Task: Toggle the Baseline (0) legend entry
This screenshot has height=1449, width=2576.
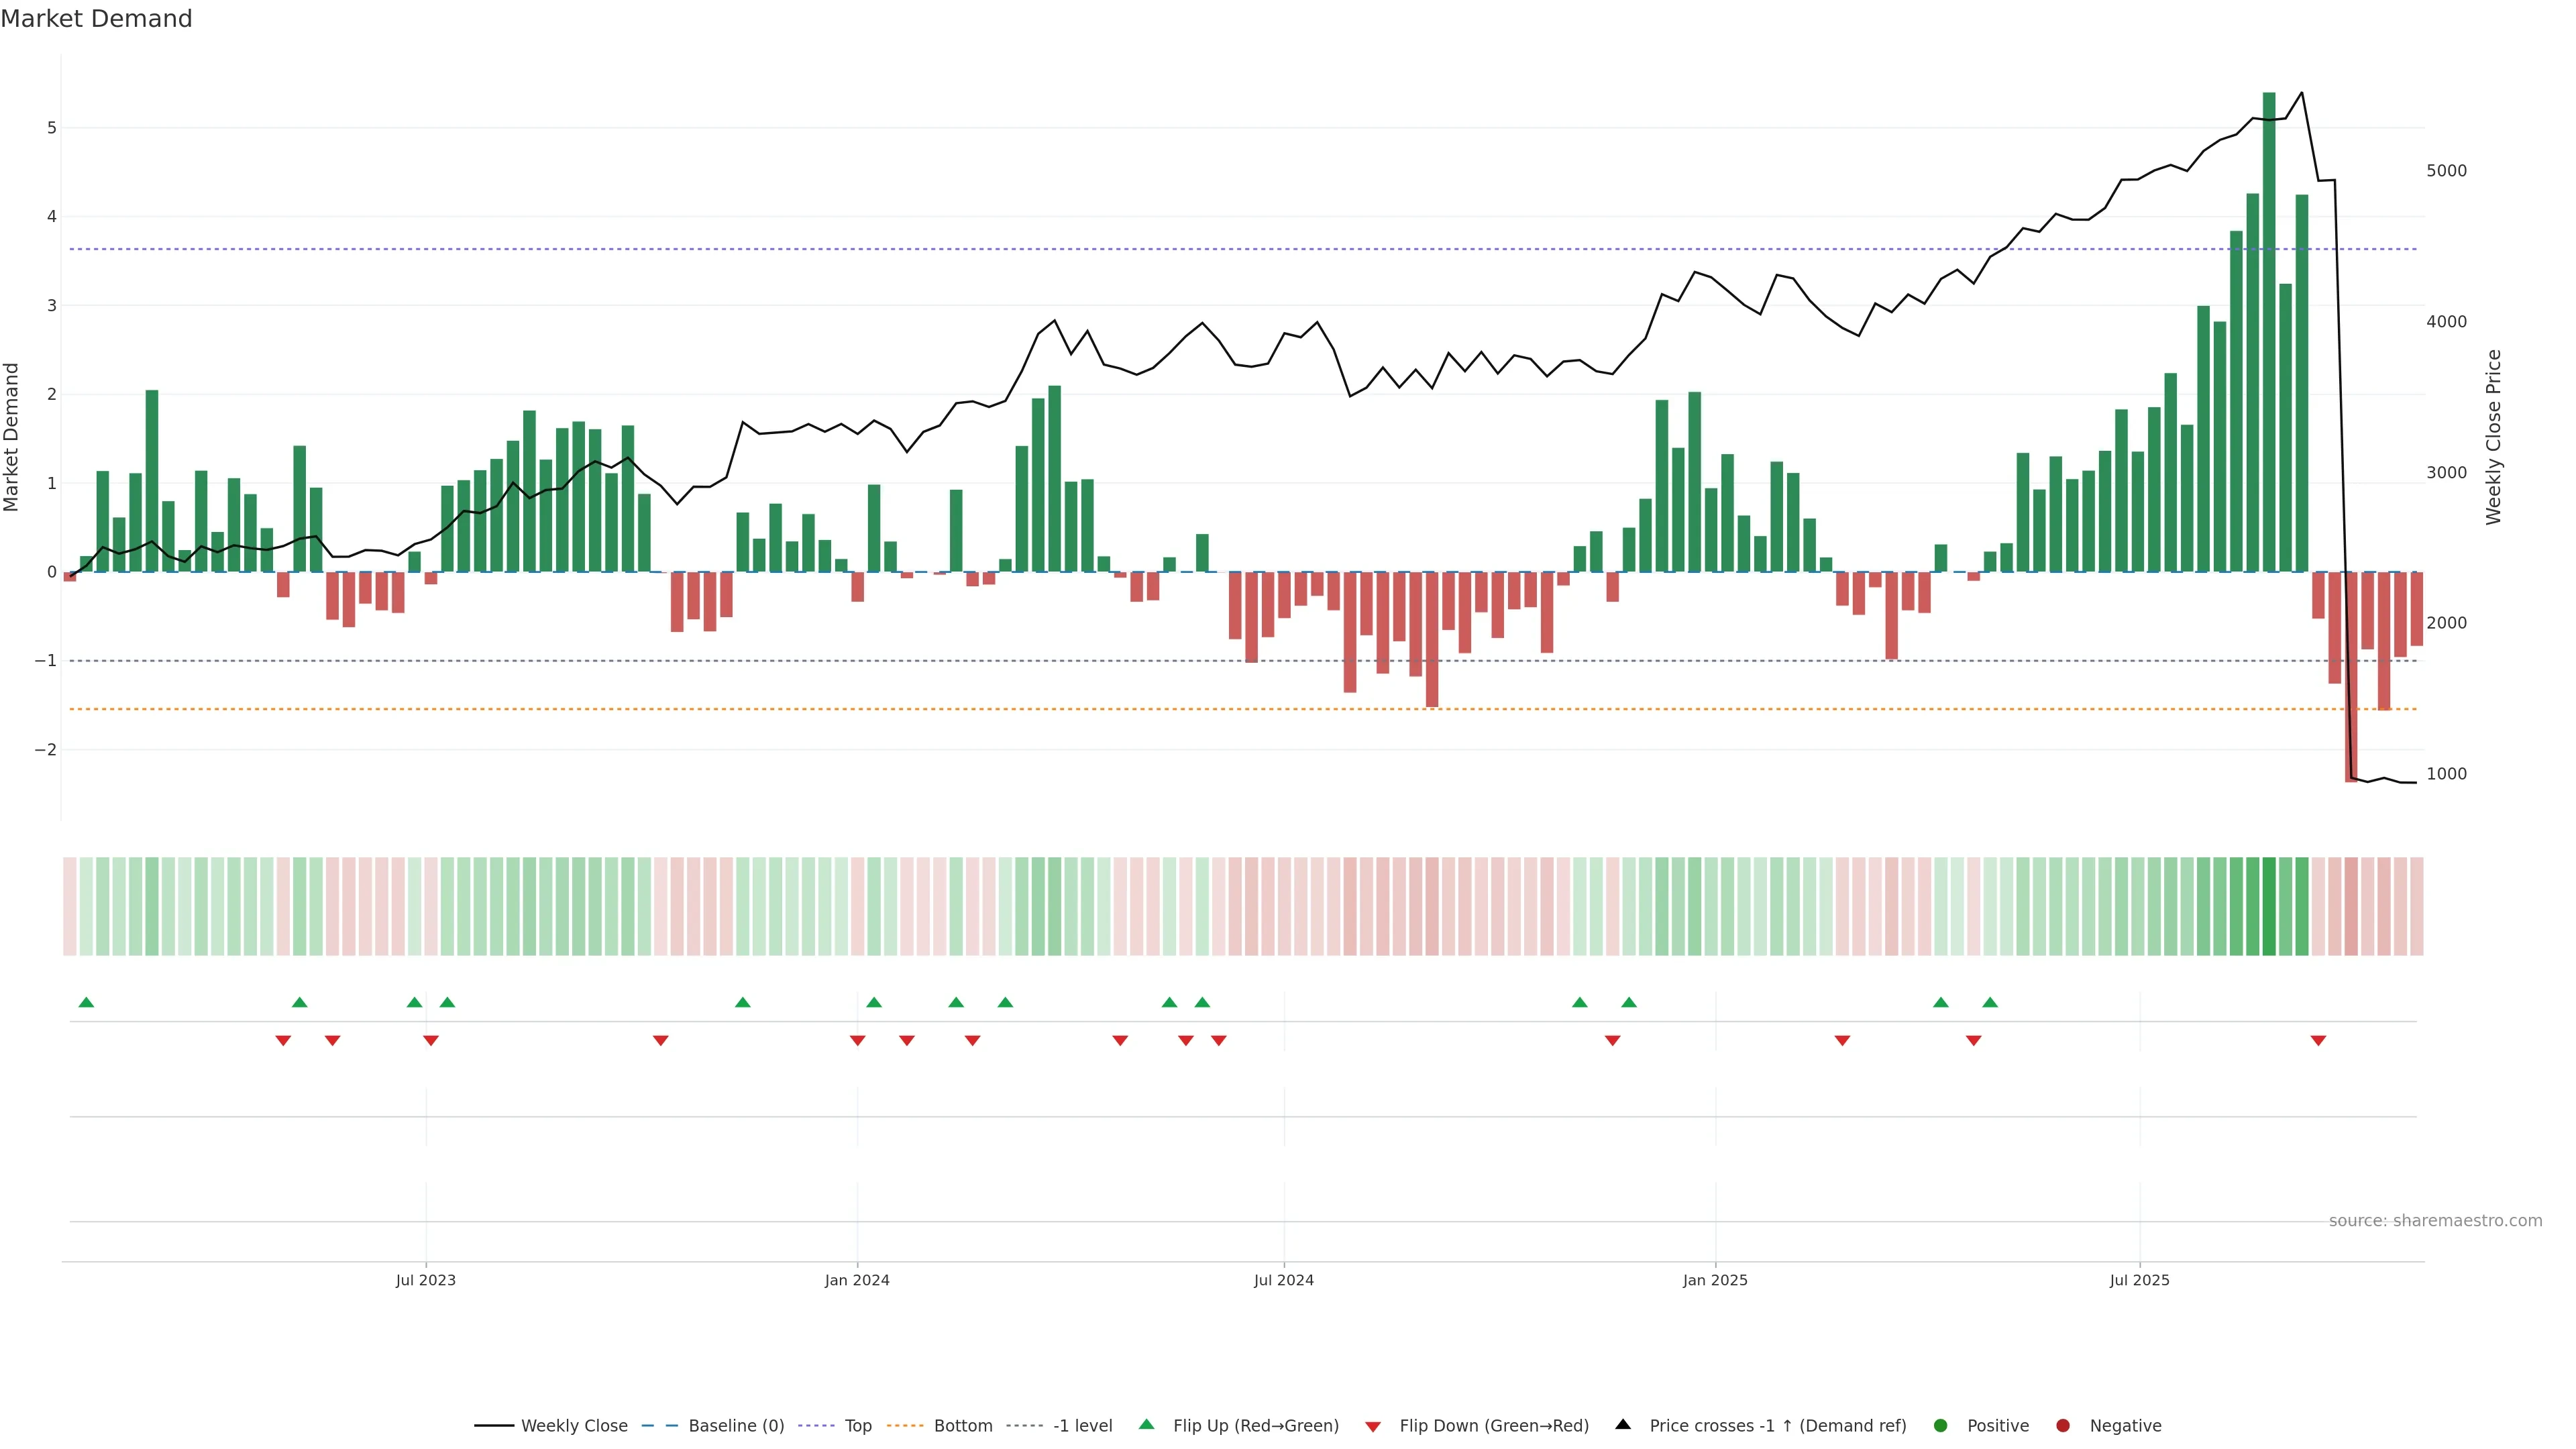Action: (x=736, y=1425)
